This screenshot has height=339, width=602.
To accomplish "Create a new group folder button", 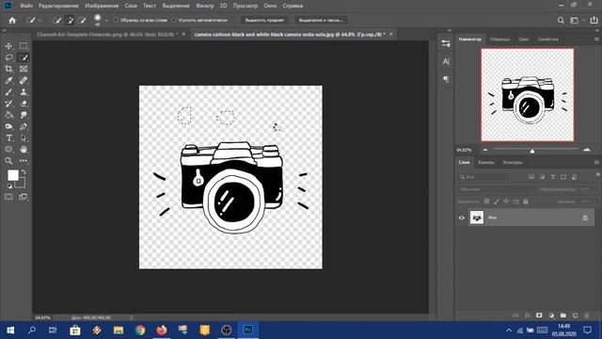I will (563, 315).
